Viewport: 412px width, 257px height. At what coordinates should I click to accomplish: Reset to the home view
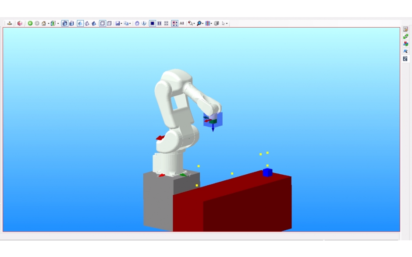pos(44,23)
